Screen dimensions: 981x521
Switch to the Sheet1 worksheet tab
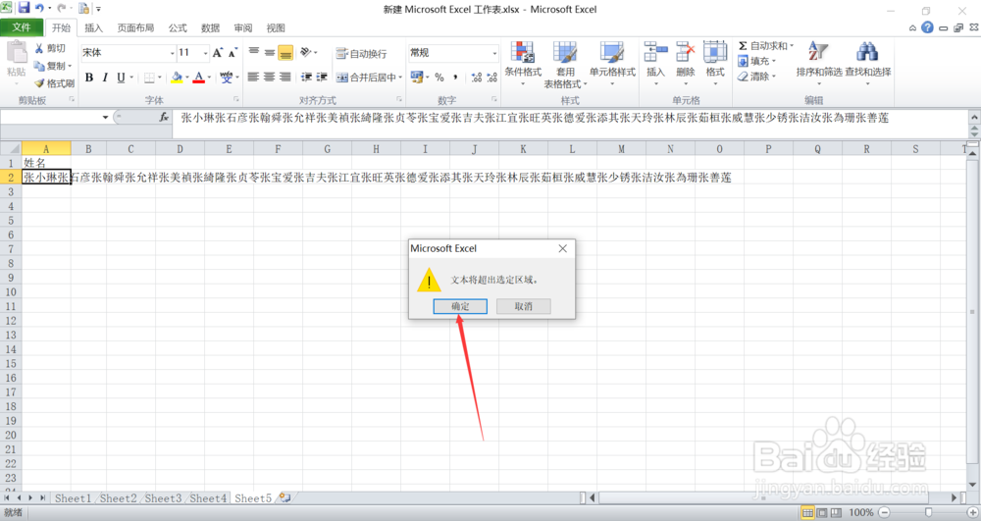pyautogui.click(x=73, y=497)
